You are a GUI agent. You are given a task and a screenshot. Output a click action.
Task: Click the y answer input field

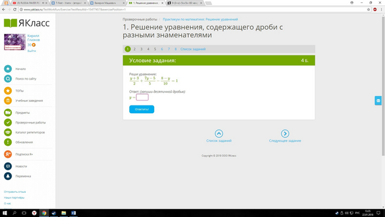coord(142,97)
